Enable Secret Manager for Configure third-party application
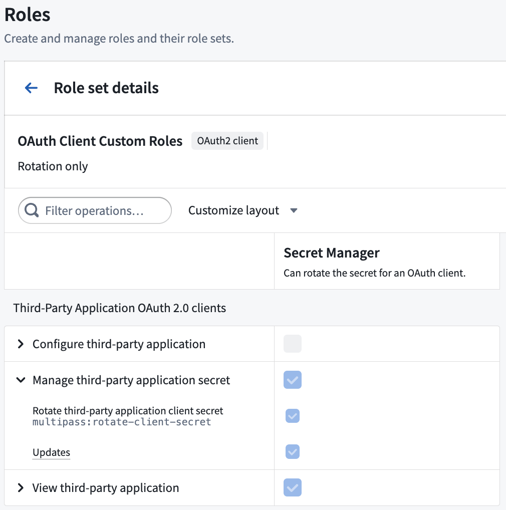 pos(292,343)
